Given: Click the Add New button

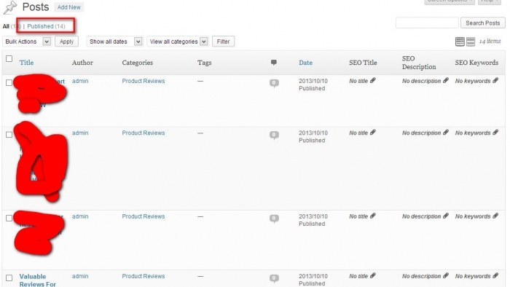Looking at the screenshot, I should [x=68, y=7].
